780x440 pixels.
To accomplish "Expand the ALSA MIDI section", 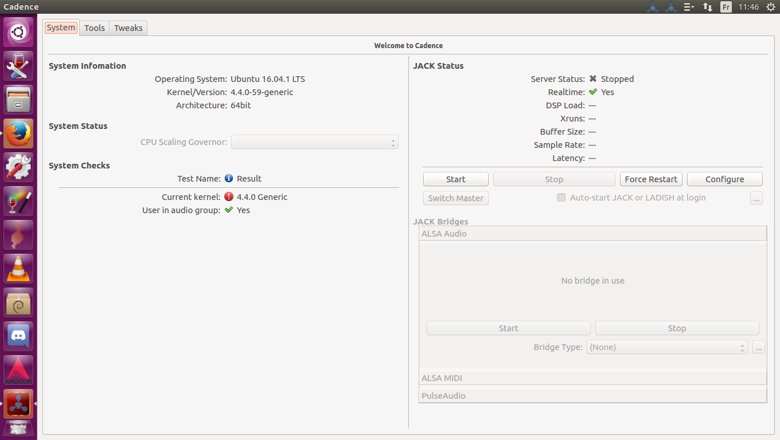I will coord(592,378).
